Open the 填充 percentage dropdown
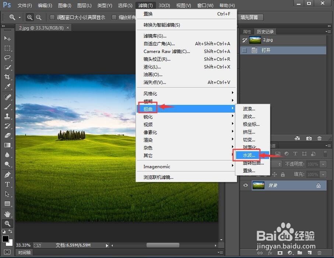Screen dimensions: 334x258 pos(323,174)
